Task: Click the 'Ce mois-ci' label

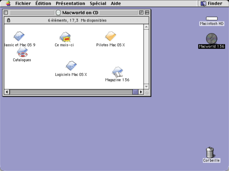Action: pyautogui.click(x=64, y=45)
